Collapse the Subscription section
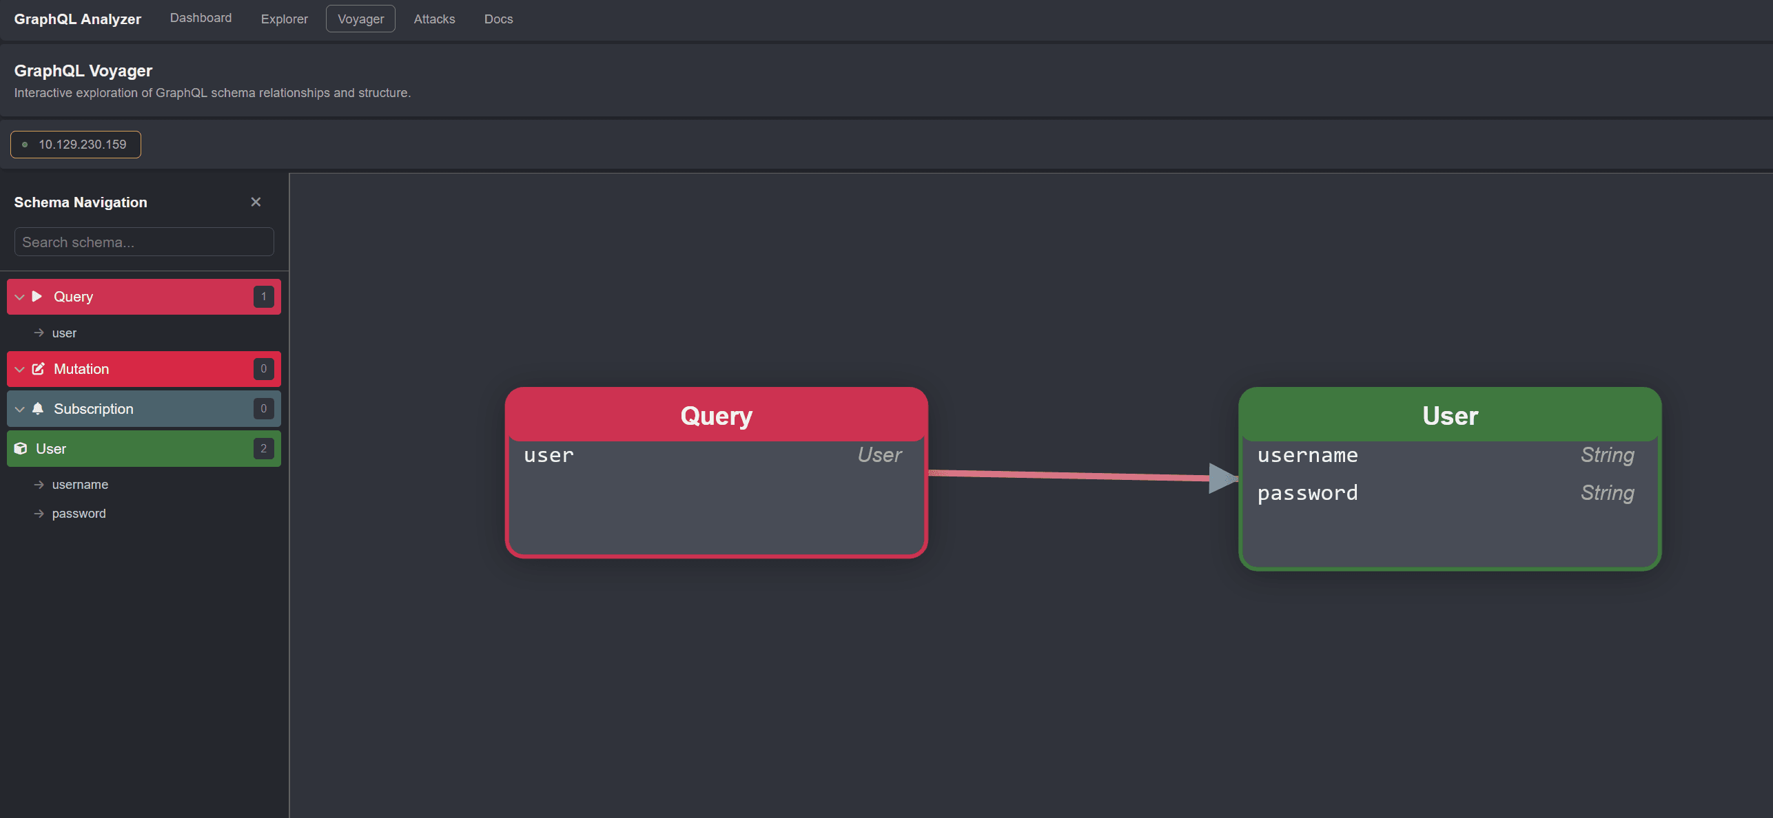The height and width of the screenshot is (818, 1773). point(19,408)
